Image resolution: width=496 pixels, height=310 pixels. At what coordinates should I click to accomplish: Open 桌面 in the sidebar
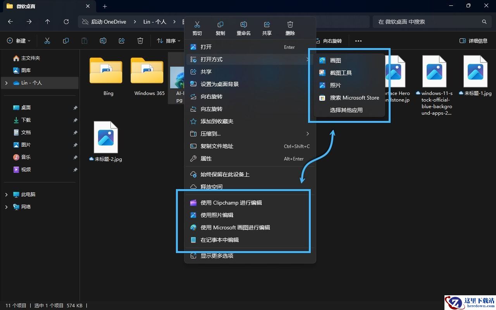26,108
